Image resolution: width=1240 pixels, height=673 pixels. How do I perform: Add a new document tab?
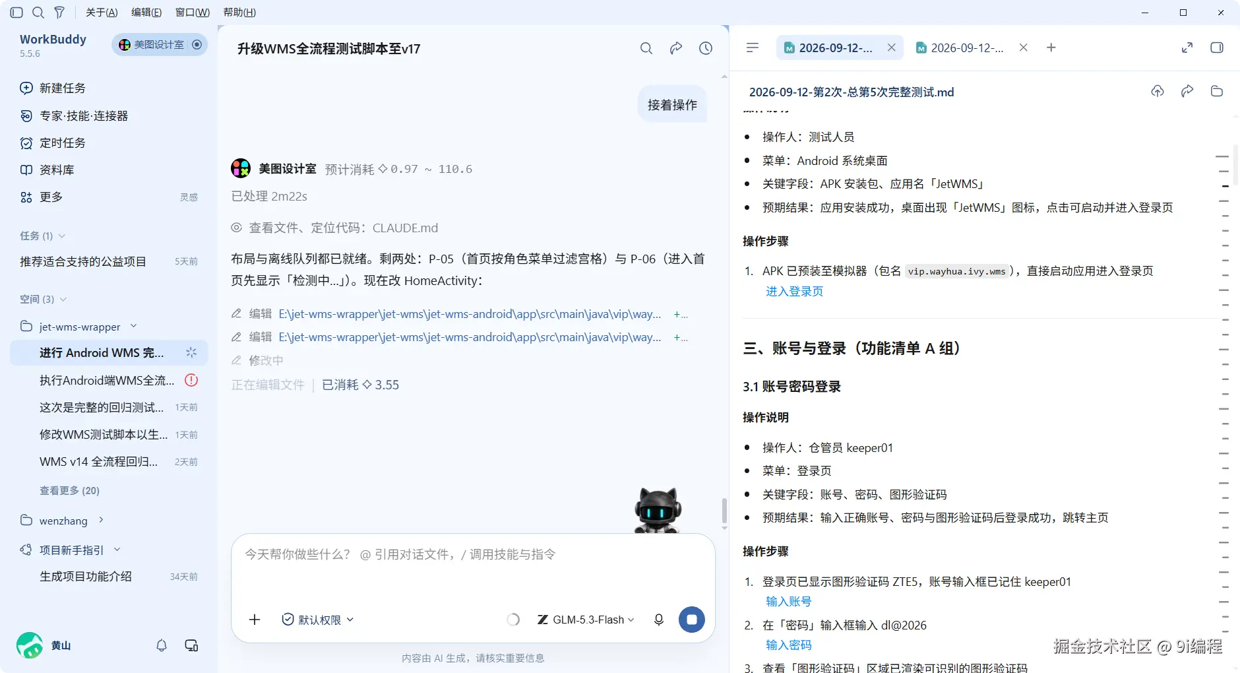click(x=1051, y=48)
